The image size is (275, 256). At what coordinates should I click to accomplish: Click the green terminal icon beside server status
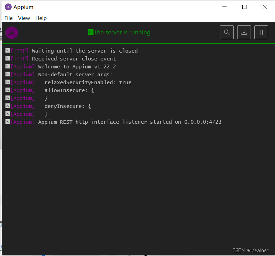91,32
